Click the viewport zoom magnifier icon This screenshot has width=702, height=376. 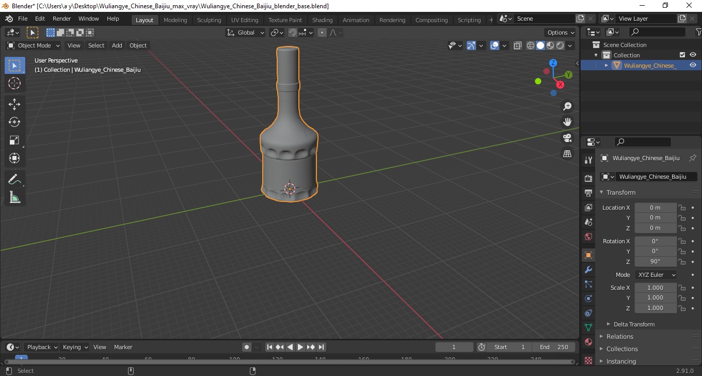[567, 106]
